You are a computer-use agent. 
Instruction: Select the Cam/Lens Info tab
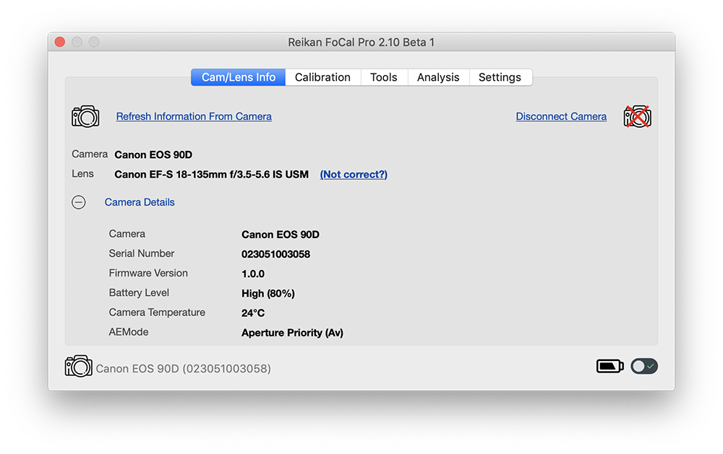coord(239,77)
